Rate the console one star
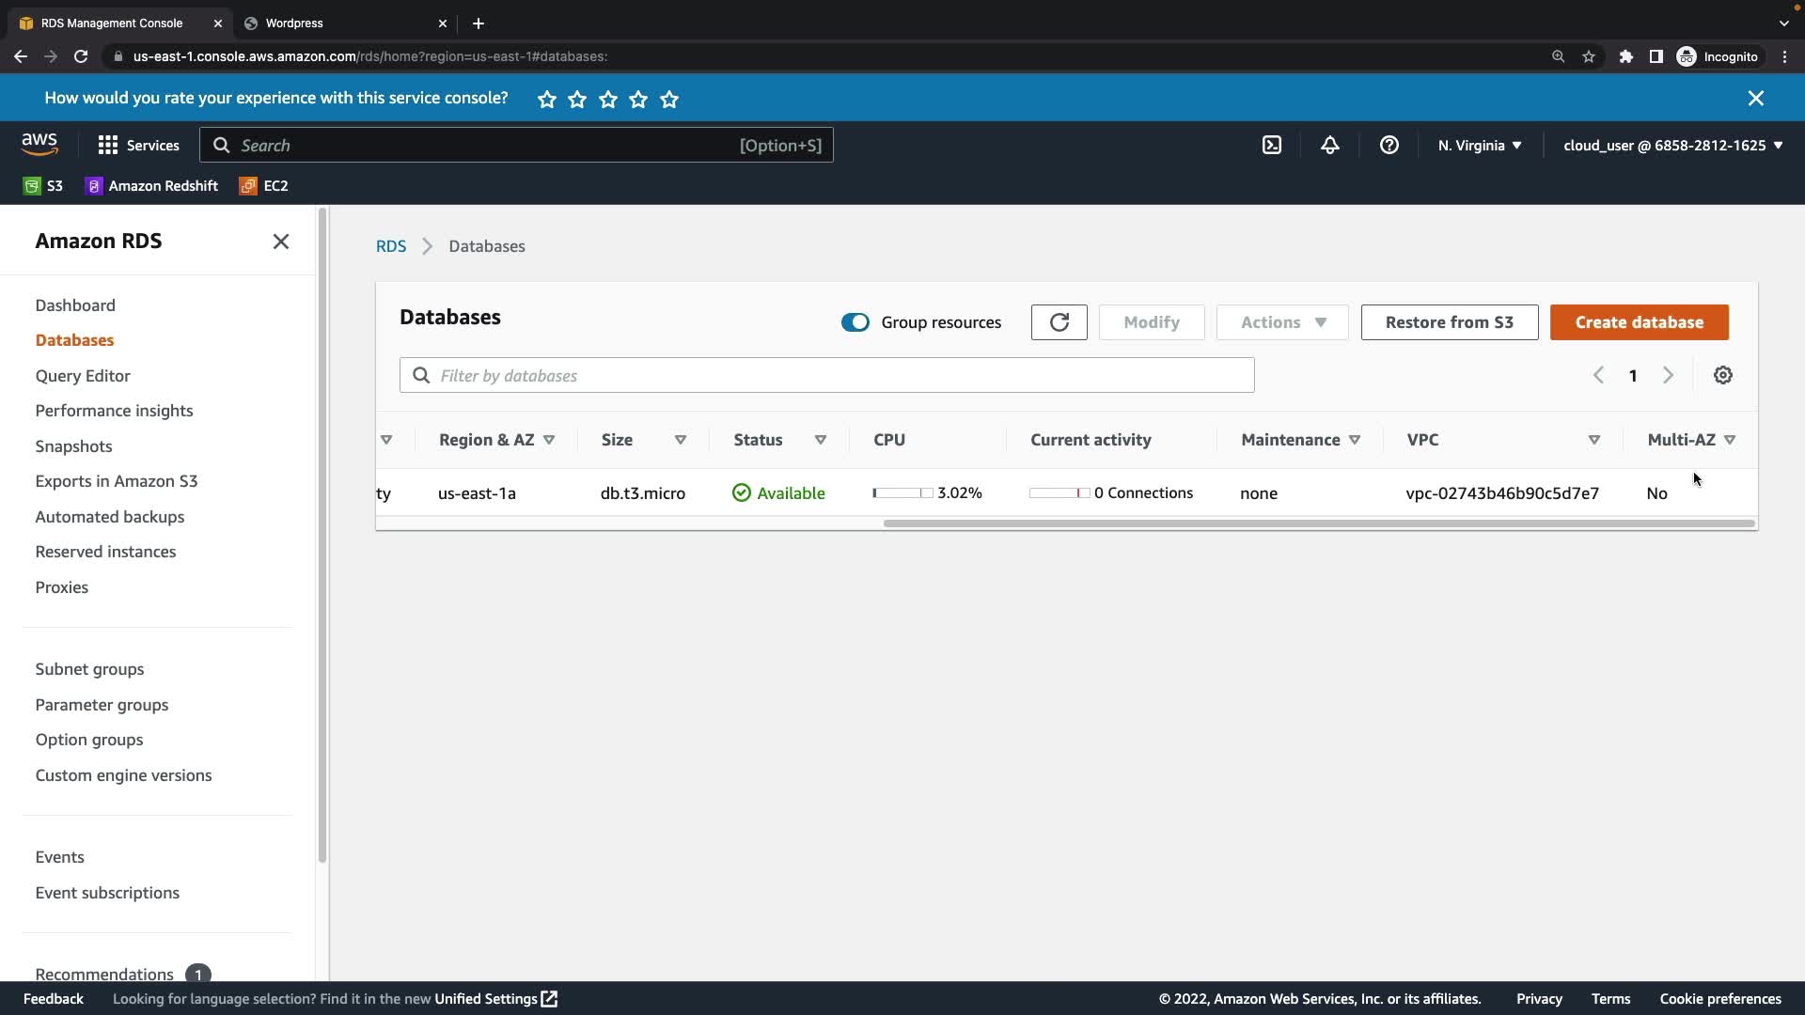Screen dimensions: 1805x1015 click(x=547, y=100)
